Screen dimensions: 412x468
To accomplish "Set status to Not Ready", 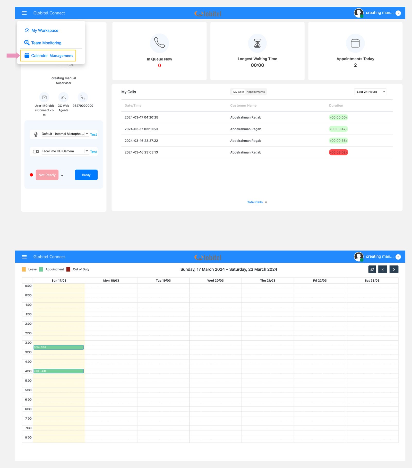I will coord(47,175).
